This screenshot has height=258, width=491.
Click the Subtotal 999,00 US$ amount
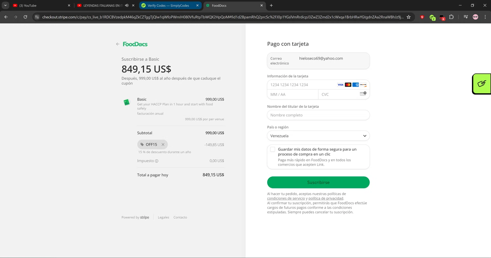215,133
